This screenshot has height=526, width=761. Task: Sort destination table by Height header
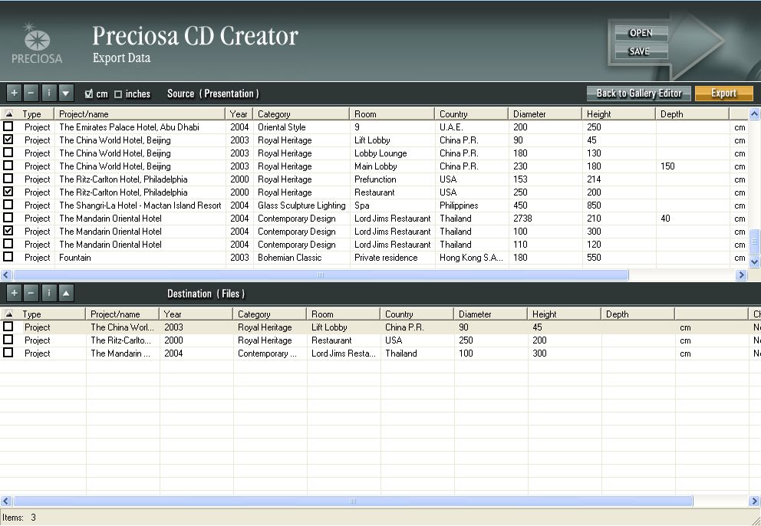click(565, 314)
